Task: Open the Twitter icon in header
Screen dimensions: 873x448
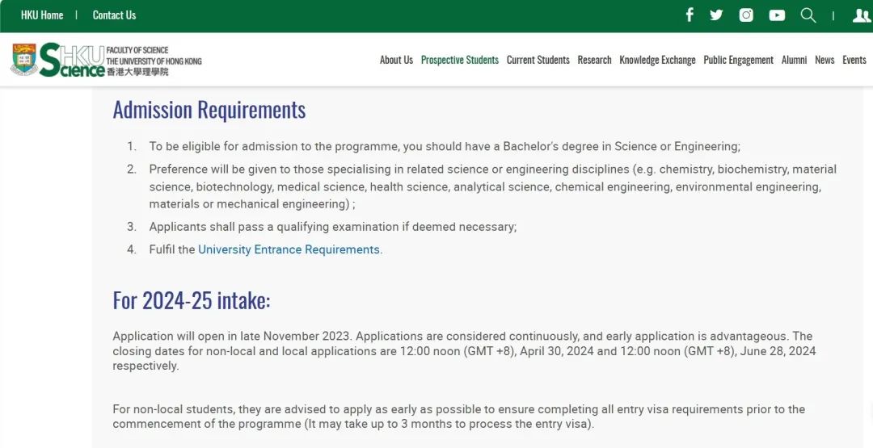Action: click(x=716, y=15)
